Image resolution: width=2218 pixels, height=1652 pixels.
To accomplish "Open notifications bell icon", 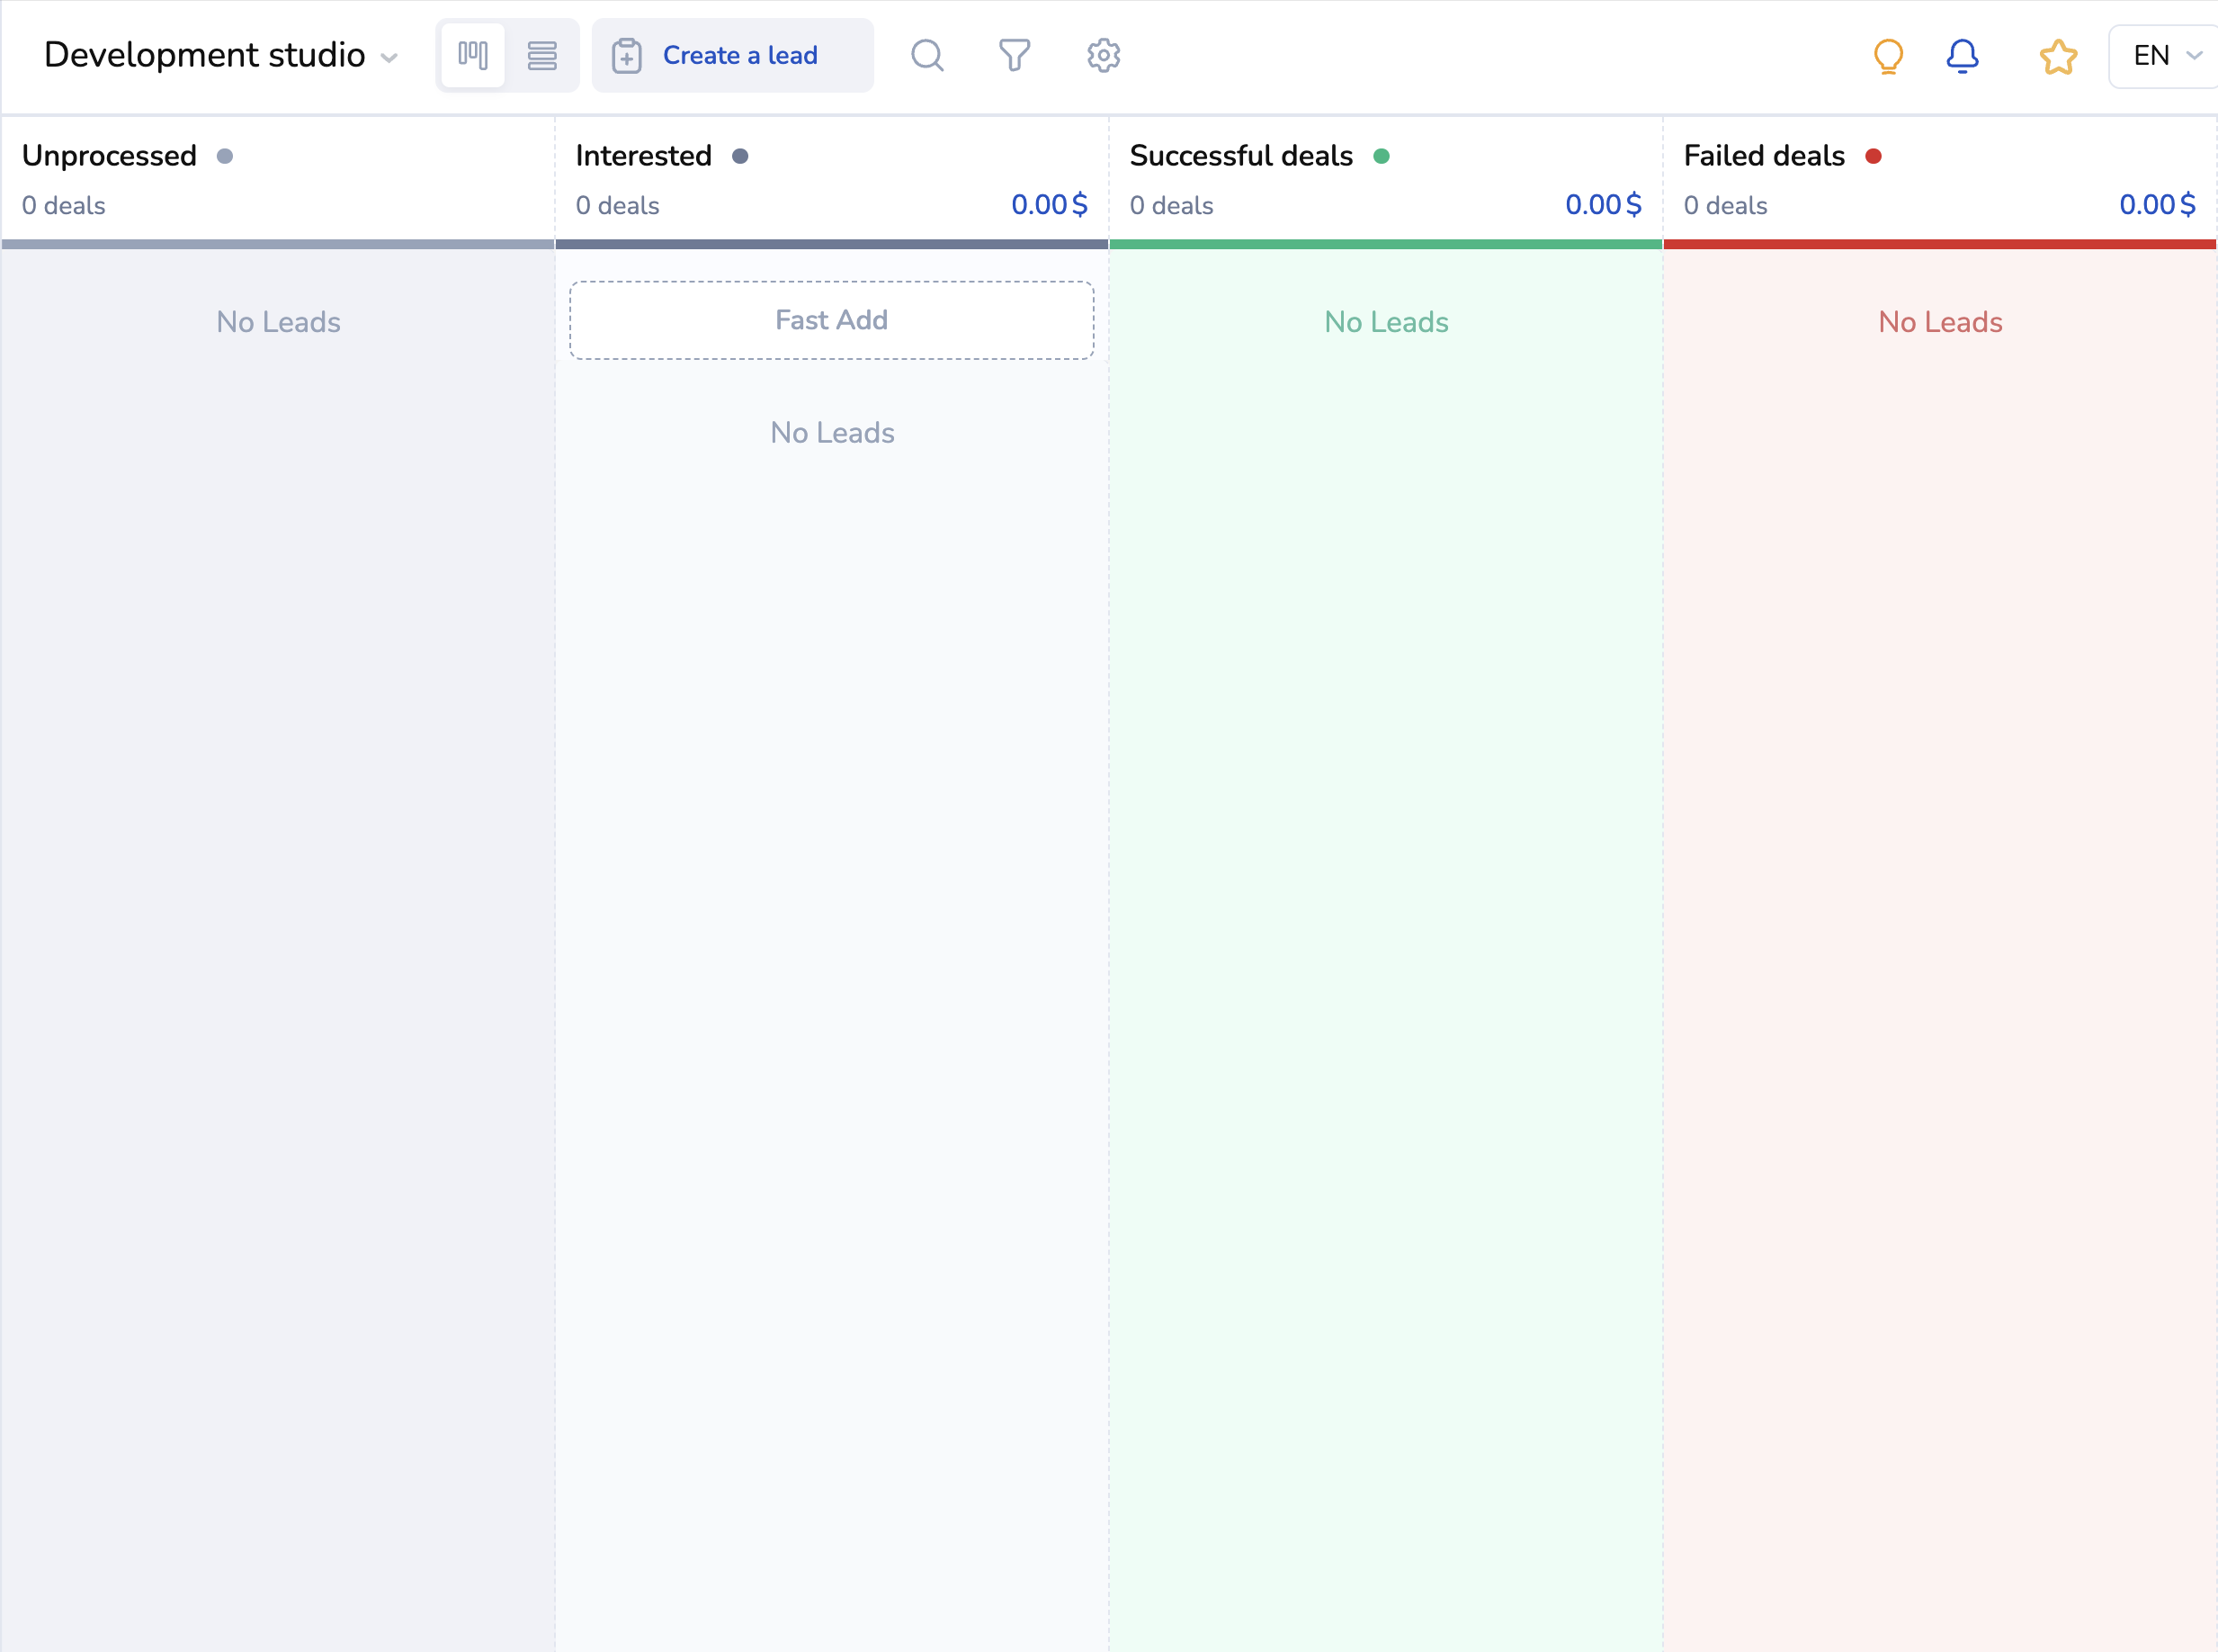I will (1961, 56).
